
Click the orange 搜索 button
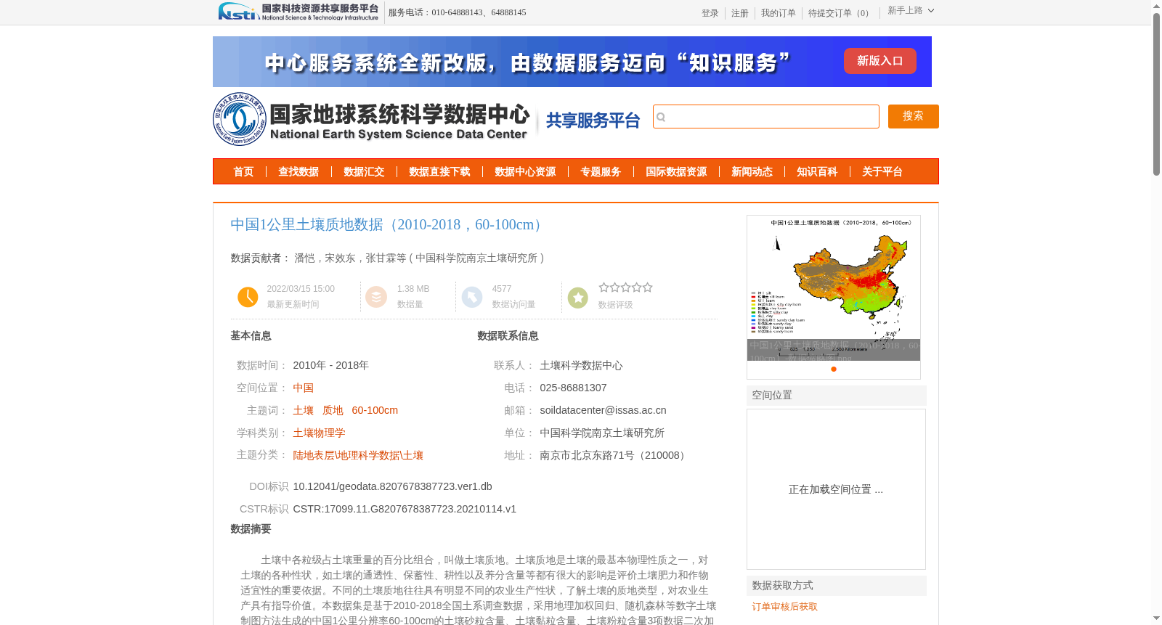913,116
